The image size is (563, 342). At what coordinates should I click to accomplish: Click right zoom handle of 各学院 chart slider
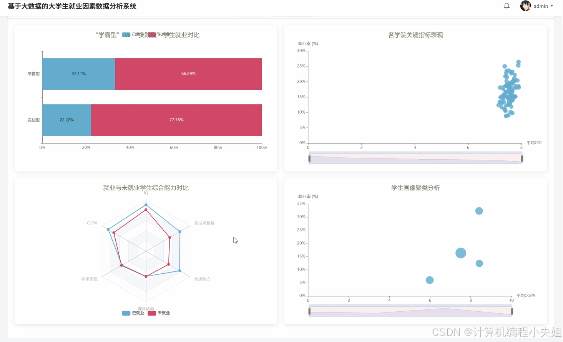tap(522, 159)
